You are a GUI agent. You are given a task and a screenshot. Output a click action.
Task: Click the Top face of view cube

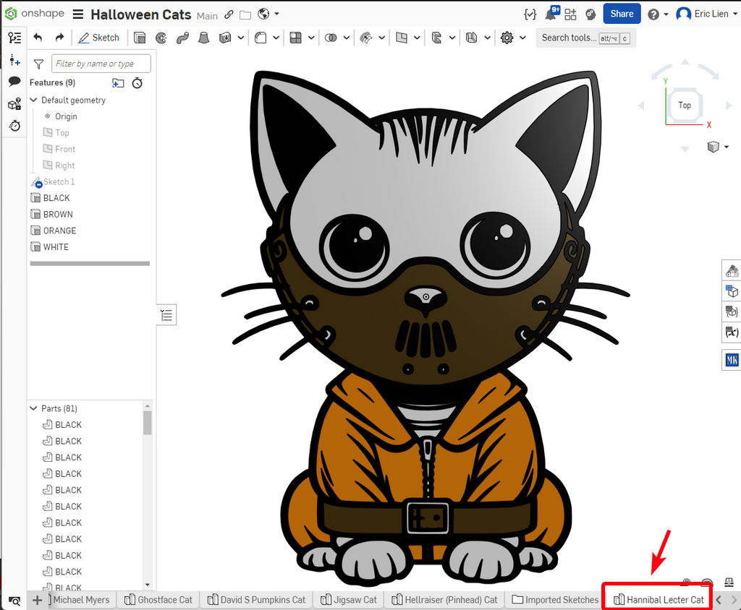pos(685,106)
